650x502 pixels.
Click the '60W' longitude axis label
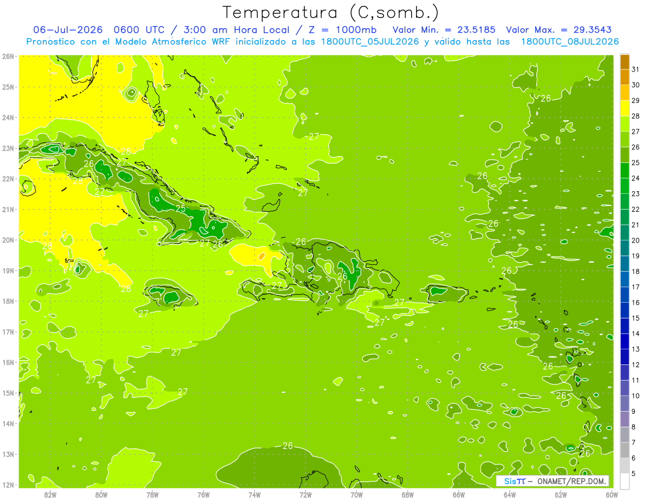[x=612, y=494]
